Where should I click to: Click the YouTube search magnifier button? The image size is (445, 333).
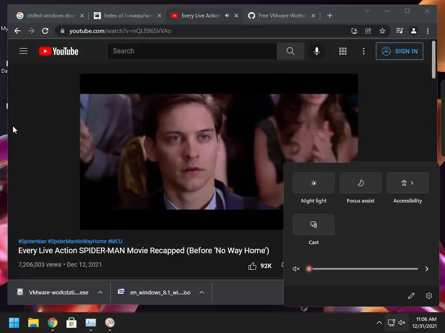pyautogui.click(x=291, y=51)
